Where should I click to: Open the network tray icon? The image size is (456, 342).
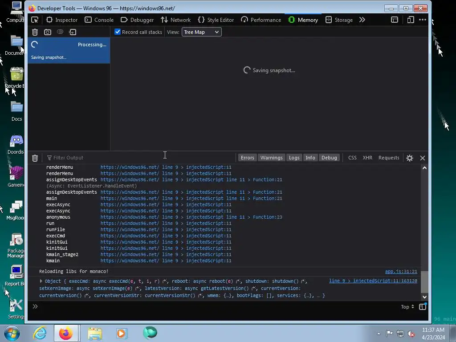pyautogui.click(x=400, y=334)
